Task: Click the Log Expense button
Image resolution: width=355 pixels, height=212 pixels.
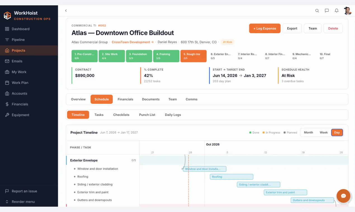Action: tap(265, 28)
